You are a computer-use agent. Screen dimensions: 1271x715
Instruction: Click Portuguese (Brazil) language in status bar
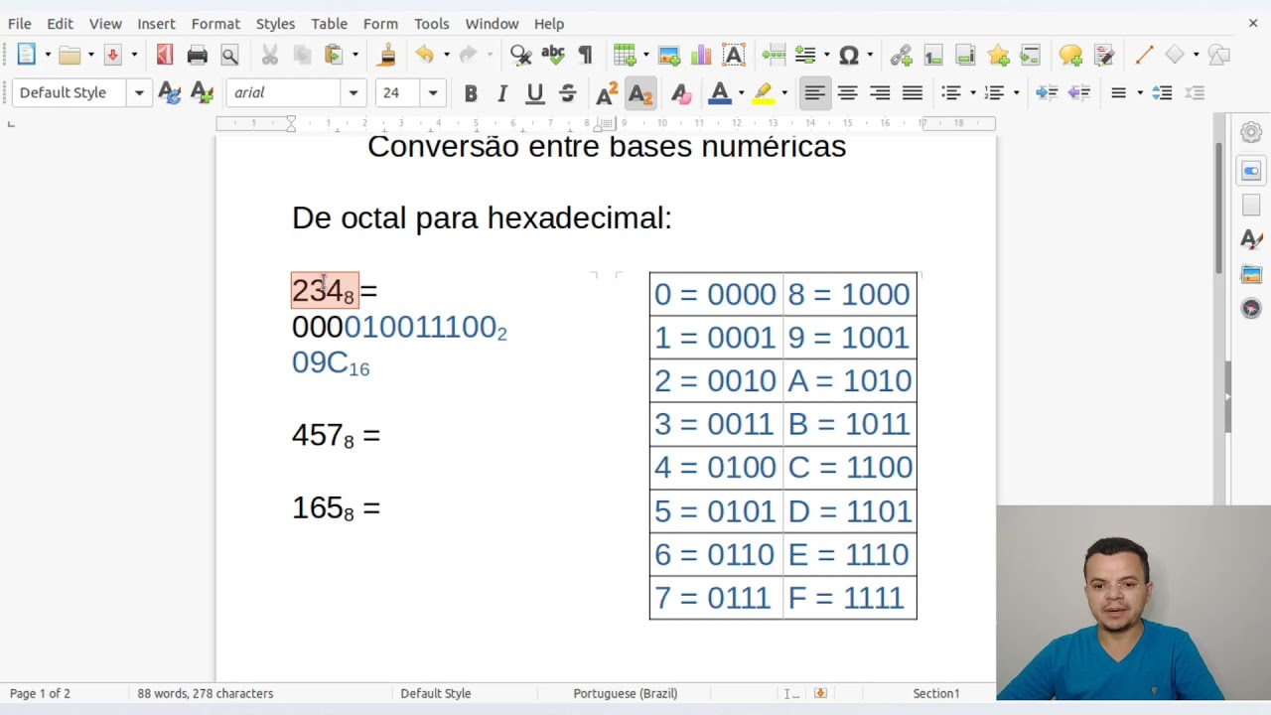[x=626, y=693]
